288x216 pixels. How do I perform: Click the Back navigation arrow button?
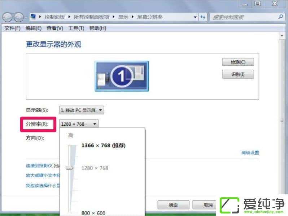(x=7, y=17)
